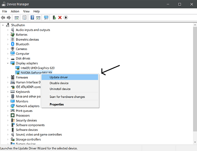Click the Action pane toolbar icon
Screen dimensions: 197x151
pyautogui.click(x=38, y=18)
